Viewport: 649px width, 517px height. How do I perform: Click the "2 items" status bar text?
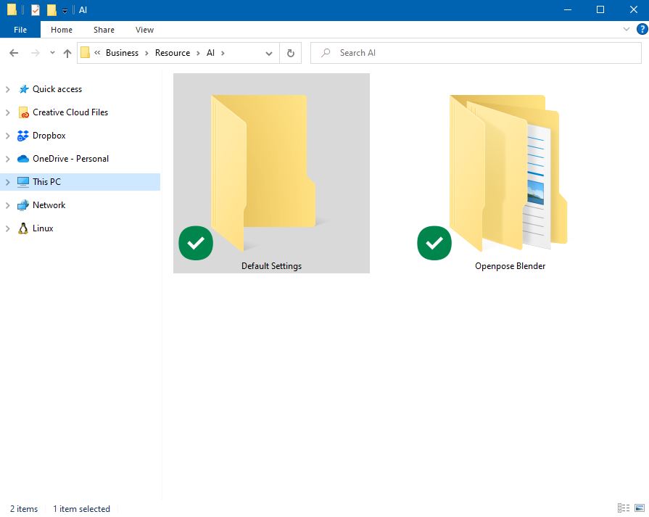point(24,509)
